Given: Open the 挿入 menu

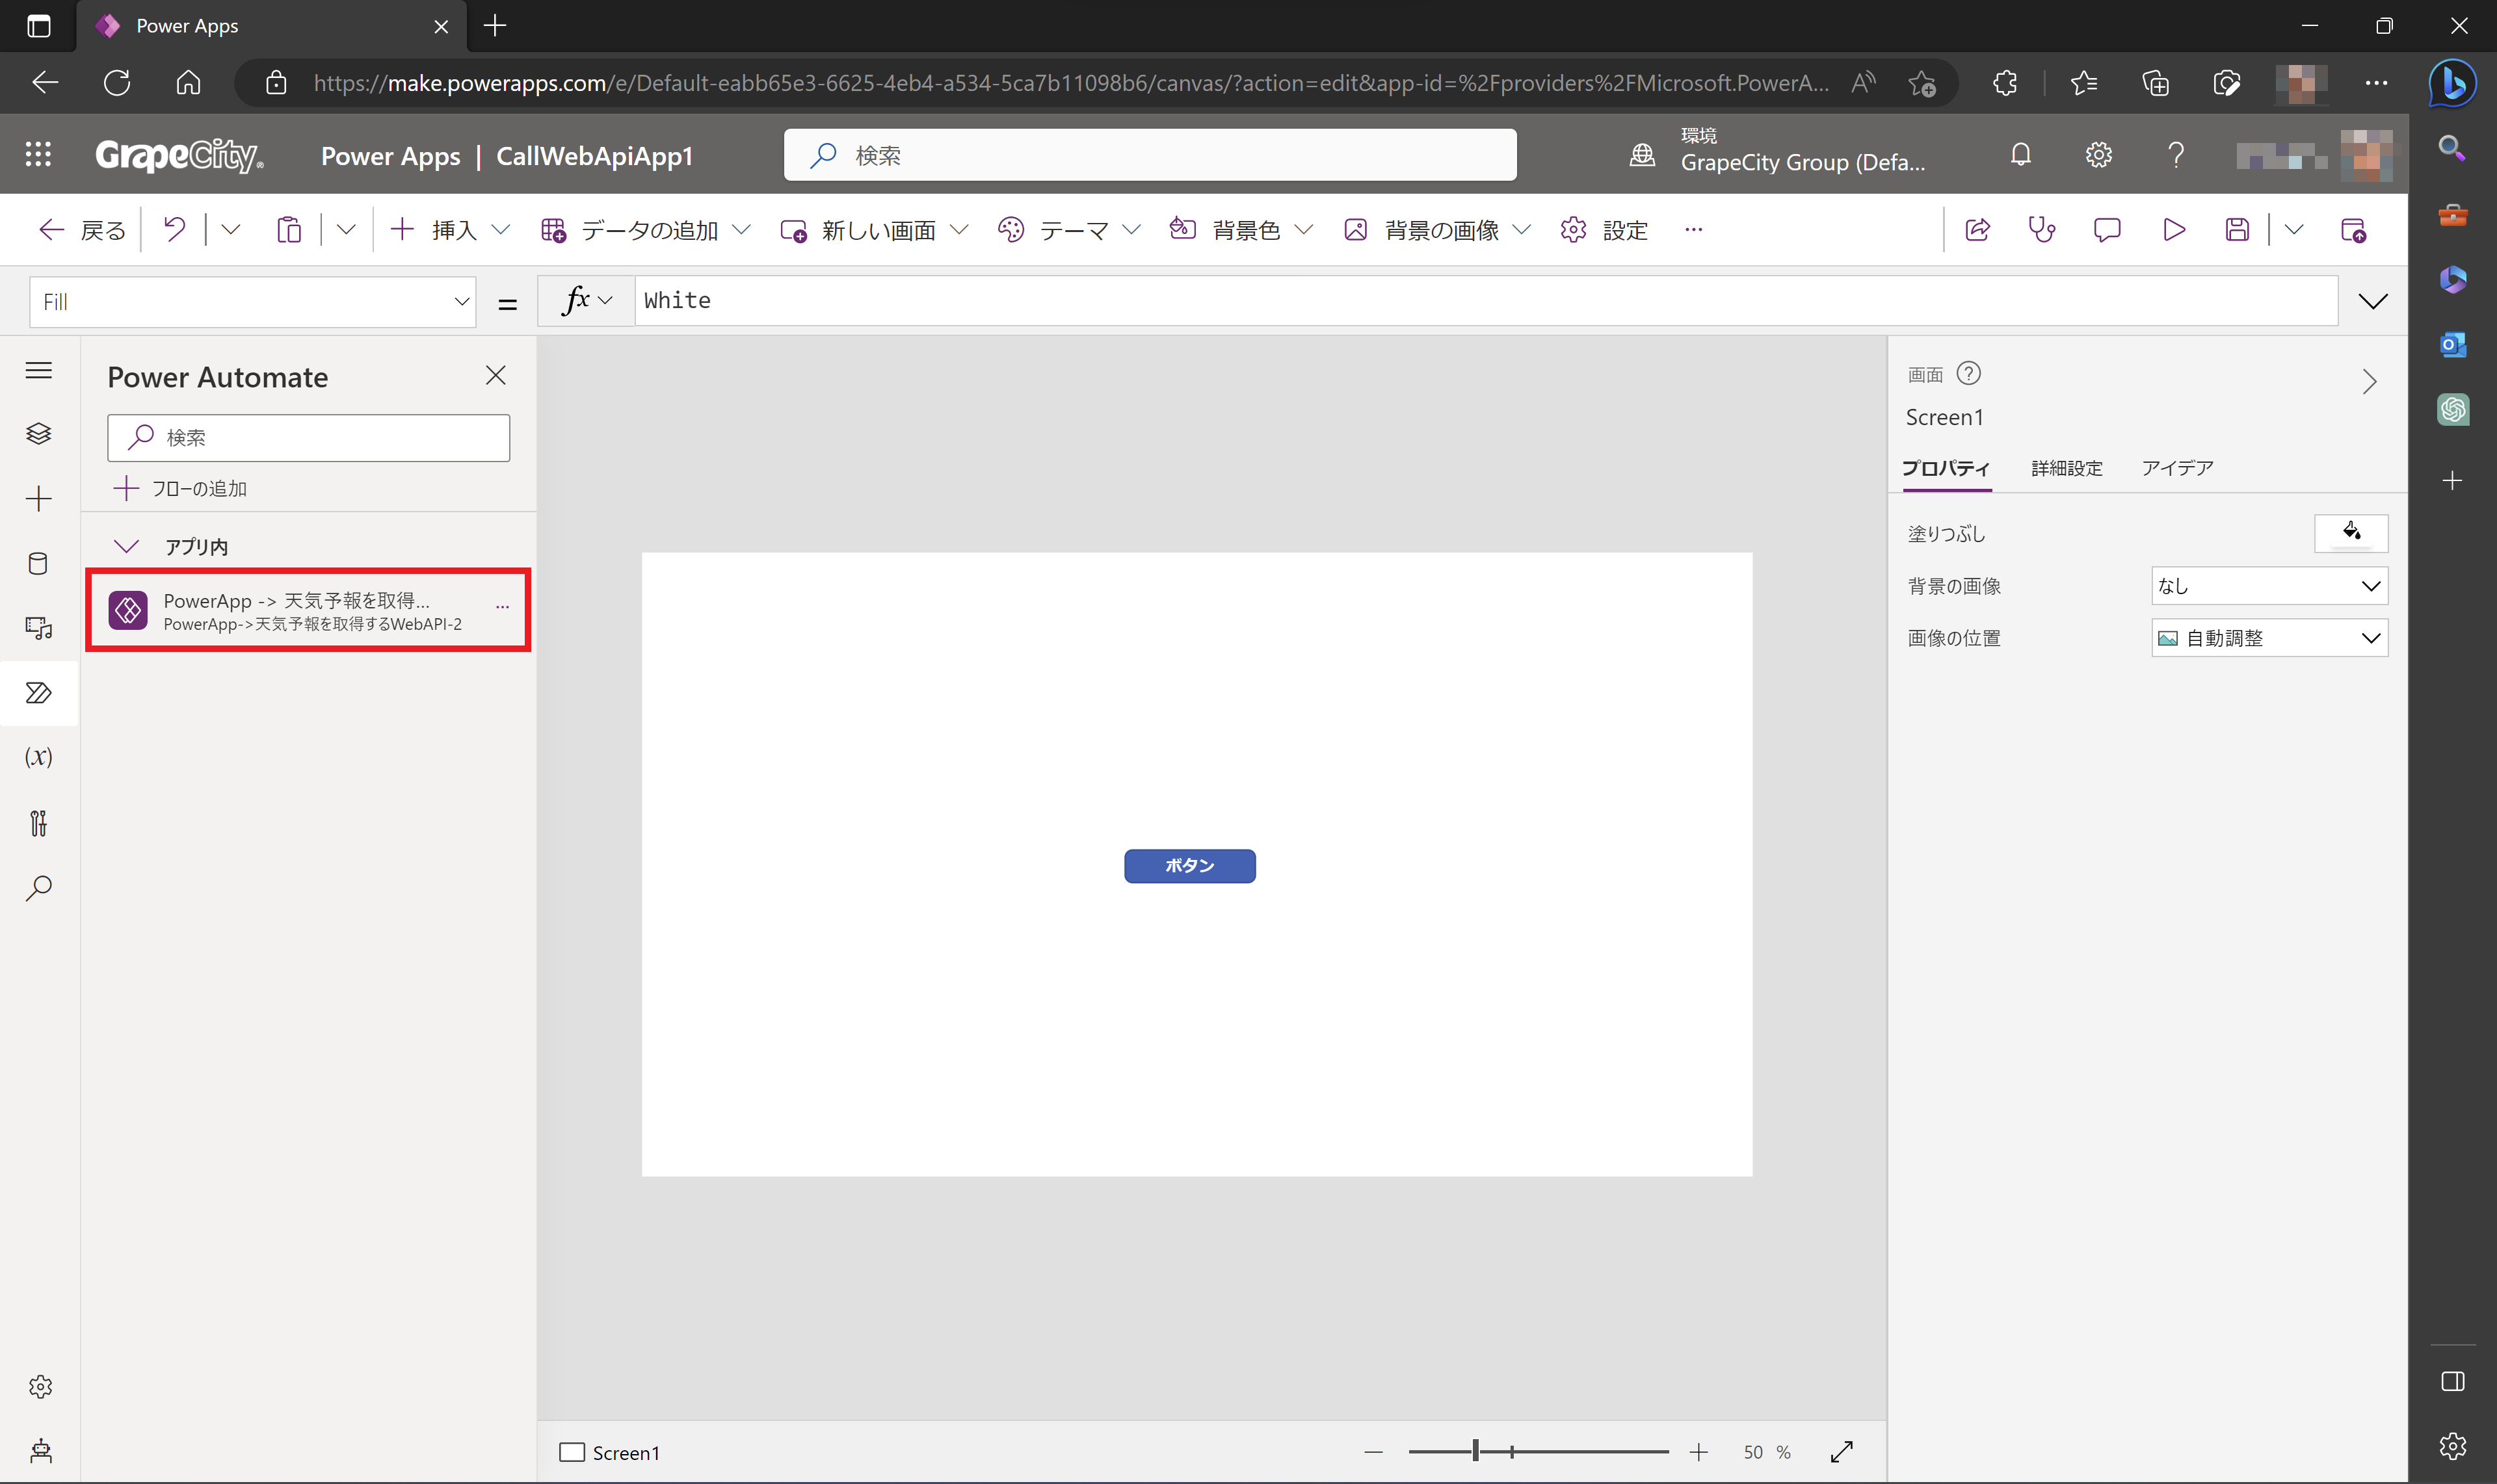Looking at the screenshot, I should [450, 230].
